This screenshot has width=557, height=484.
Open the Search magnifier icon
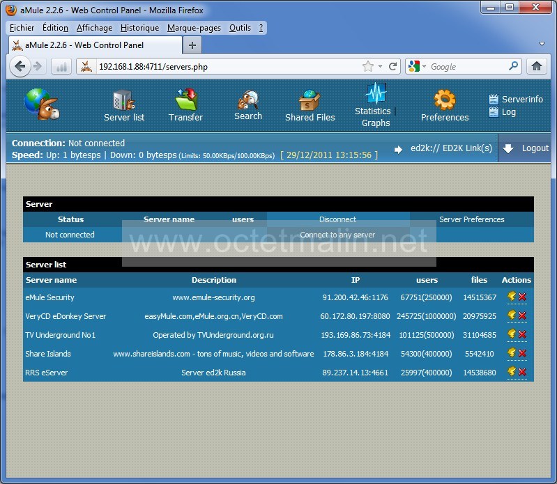pos(248,100)
